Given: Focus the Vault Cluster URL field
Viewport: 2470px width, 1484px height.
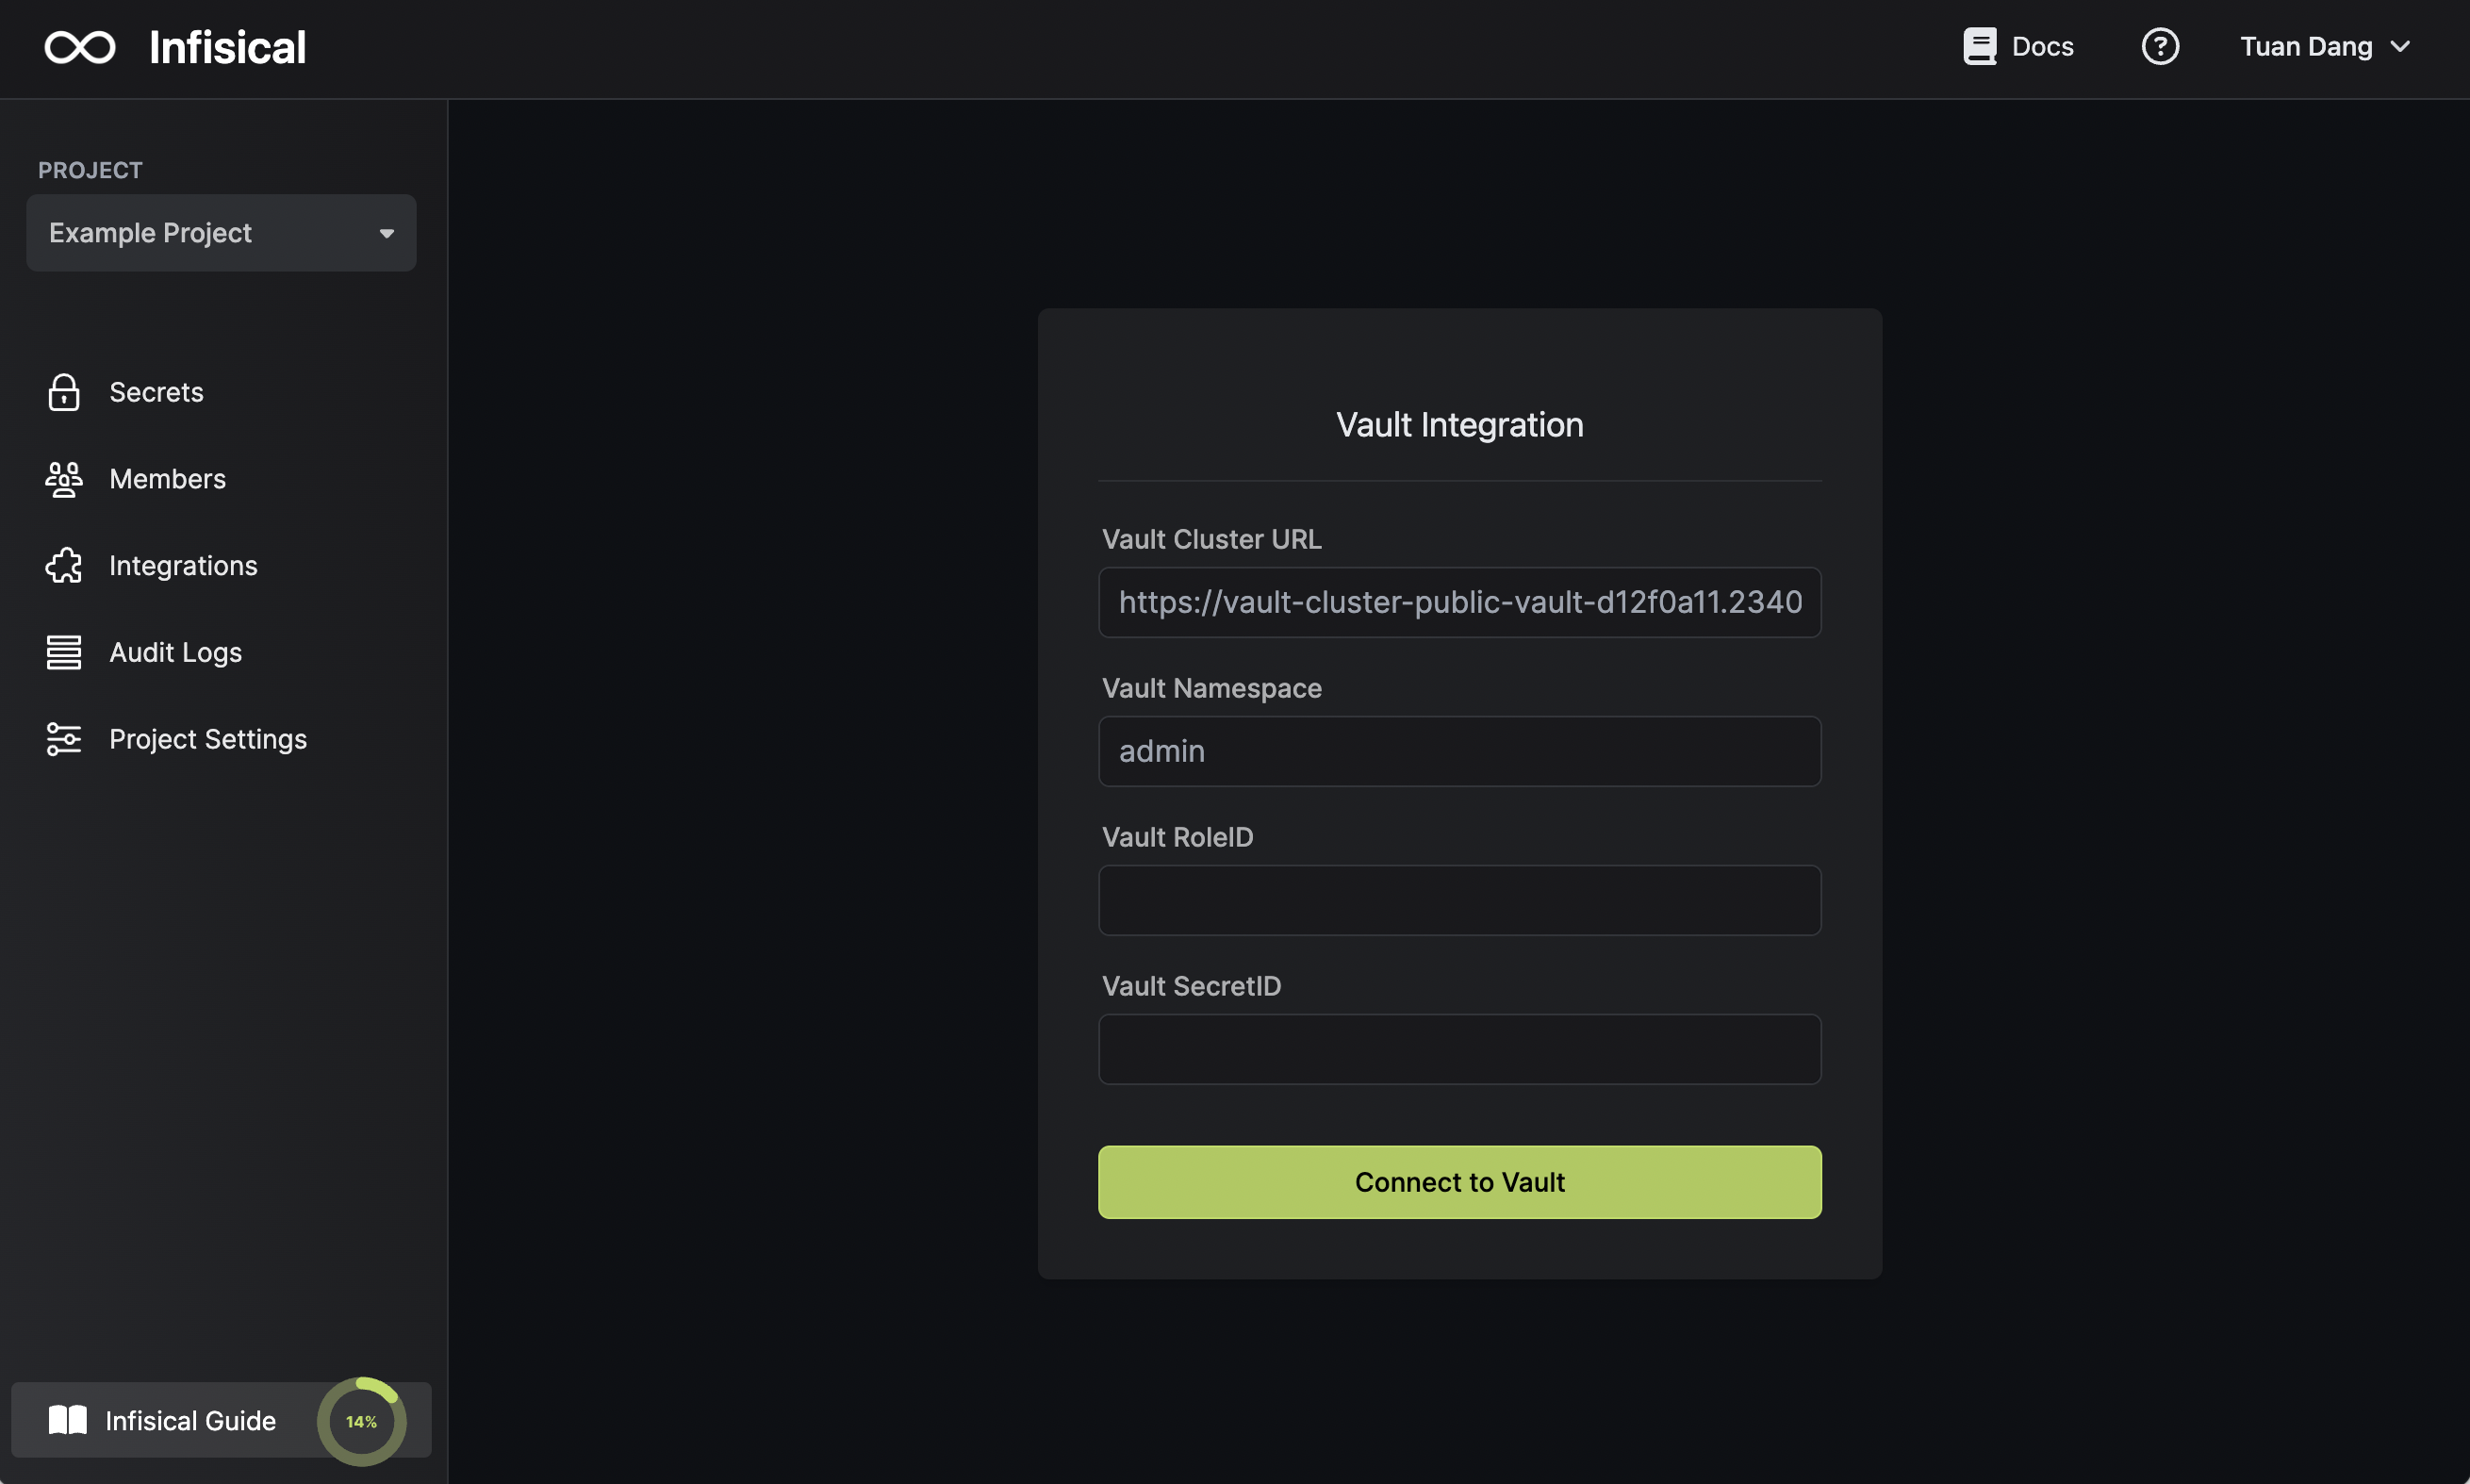Looking at the screenshot, I should [1459, 602].
